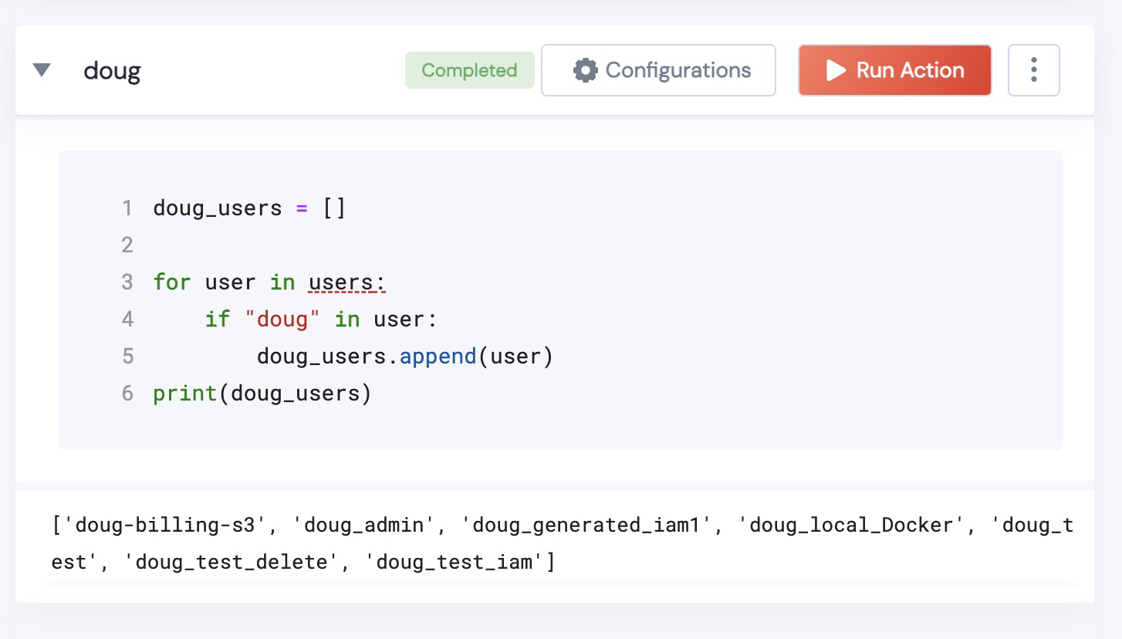Click the empty line 2 in editor

309,245
